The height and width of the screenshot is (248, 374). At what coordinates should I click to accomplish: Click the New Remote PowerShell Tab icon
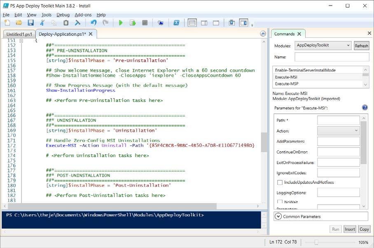(x=160, y=23)
